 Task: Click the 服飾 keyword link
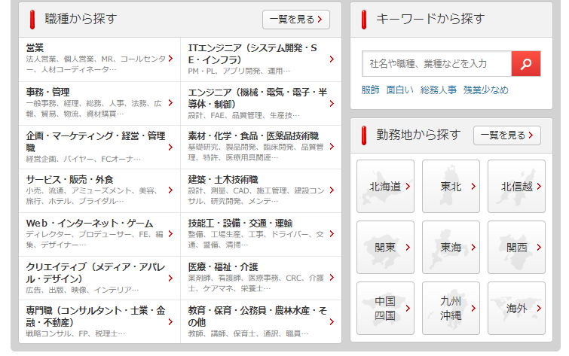tap(371, 90)
